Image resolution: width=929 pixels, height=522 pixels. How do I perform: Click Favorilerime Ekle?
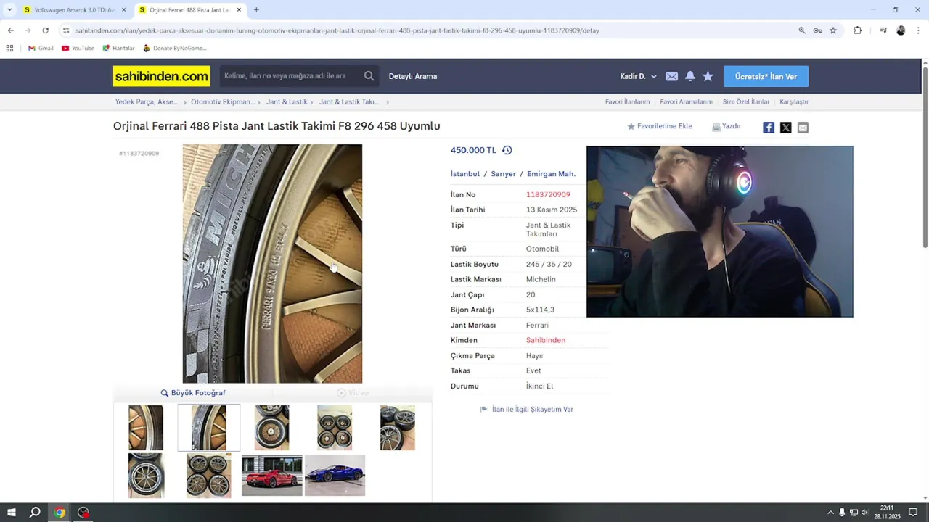pos(659,126)
